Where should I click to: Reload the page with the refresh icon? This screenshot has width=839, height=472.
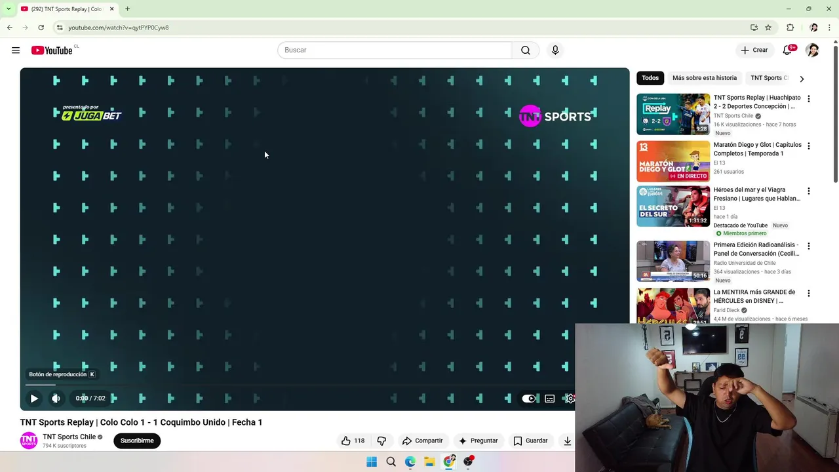tap(41, 28)
